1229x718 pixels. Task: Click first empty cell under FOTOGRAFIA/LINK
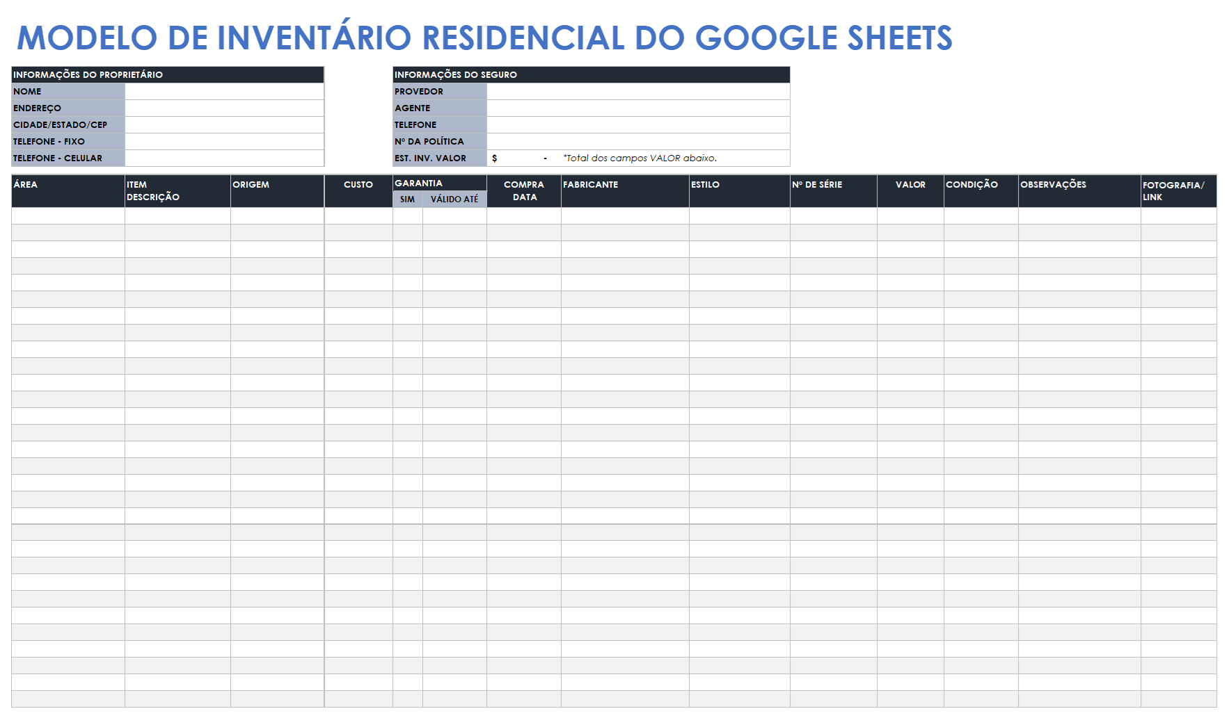click(1179, 215)
